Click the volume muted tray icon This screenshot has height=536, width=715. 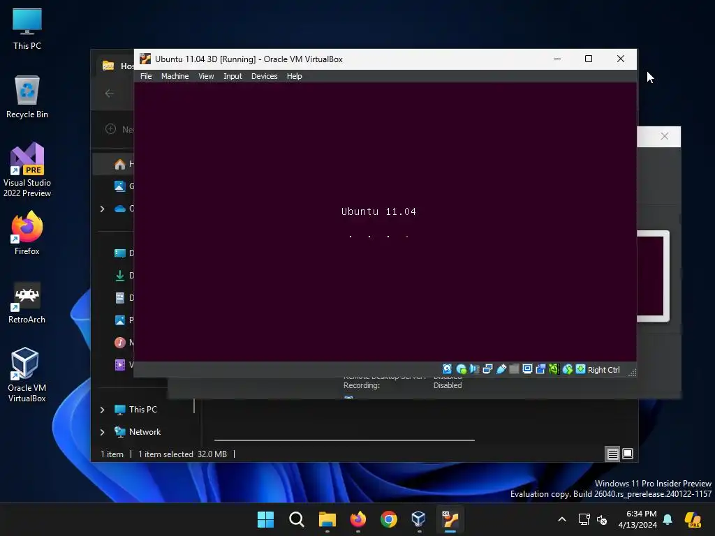click(x=602, y=519)
